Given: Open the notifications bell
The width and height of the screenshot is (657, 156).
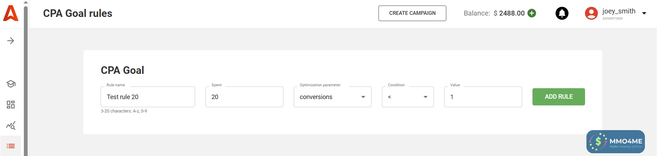Looking at the screenshot, I should click(x=562, y=13).
